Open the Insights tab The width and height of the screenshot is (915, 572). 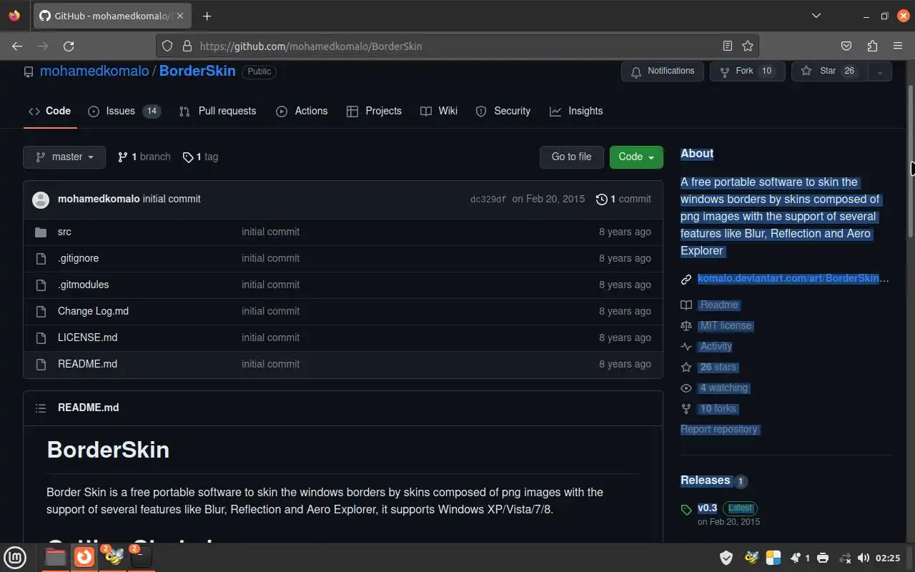pyautogui.click(x=576, y=111)
